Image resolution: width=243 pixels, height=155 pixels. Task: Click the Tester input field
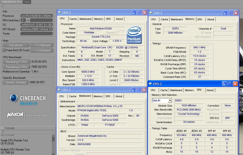click(x=36, y=34)
